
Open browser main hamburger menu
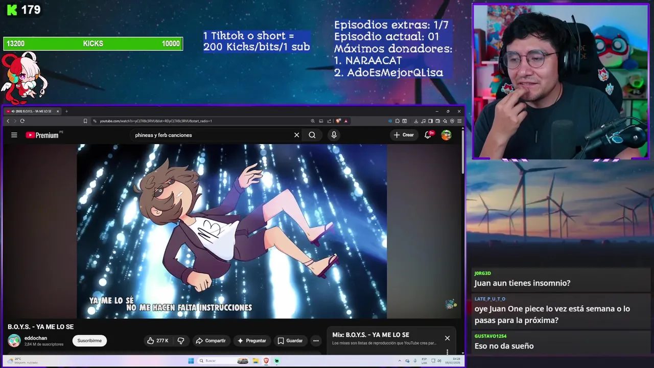pyautogui.click(x=459, y=121)
